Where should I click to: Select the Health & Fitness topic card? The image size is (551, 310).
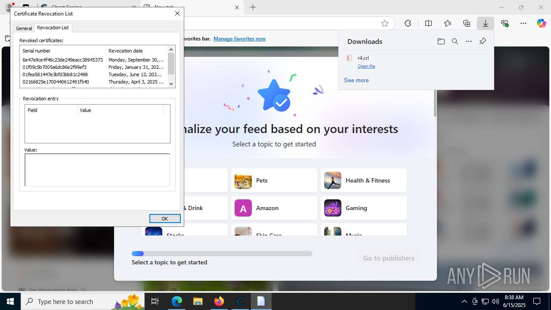[x=364, y=180]
